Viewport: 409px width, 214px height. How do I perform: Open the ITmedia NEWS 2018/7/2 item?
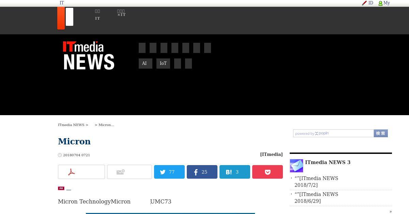pos(316,182)
